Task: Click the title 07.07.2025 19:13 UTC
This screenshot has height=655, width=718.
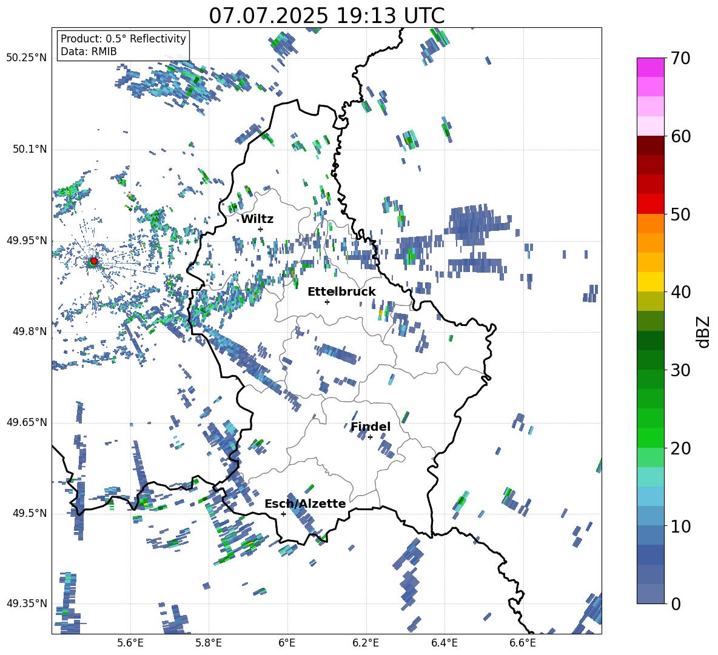Action: click(x=326, y=16)
